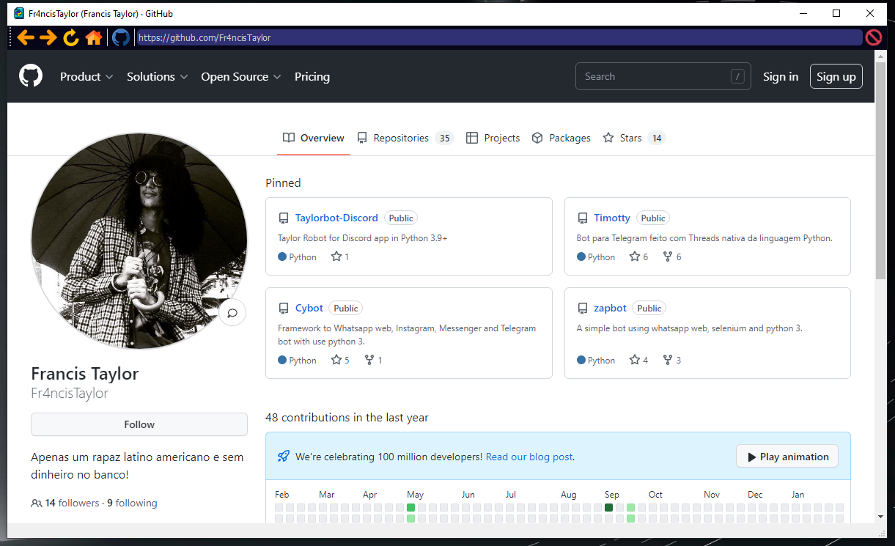Open the Cybot repository link

coord(309,308)
